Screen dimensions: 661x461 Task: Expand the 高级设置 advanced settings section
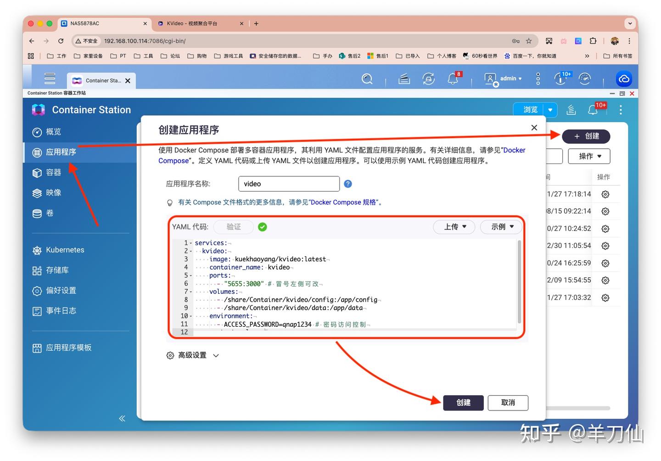pos(192,355)
